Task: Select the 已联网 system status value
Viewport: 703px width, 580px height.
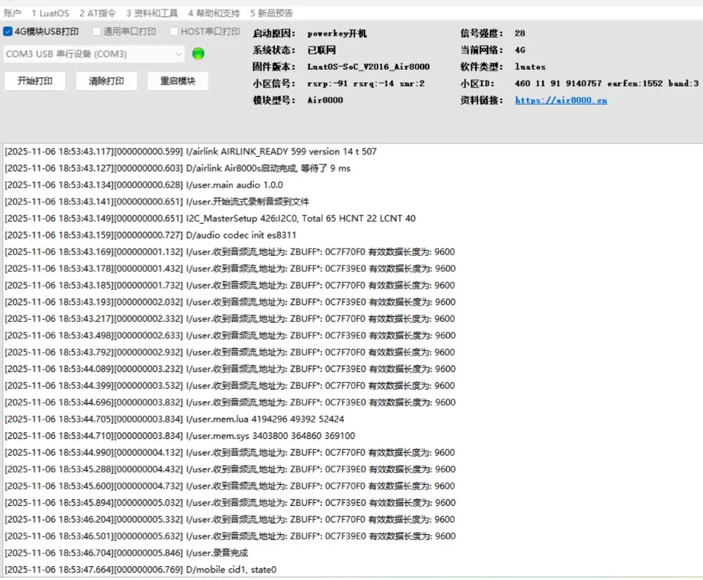Action: pyautogui.click(x=322, y=50)
